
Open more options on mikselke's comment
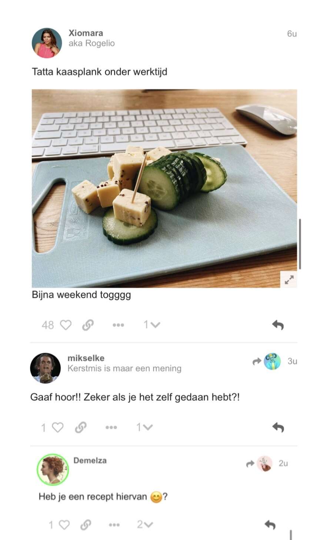tap(111, 427)
